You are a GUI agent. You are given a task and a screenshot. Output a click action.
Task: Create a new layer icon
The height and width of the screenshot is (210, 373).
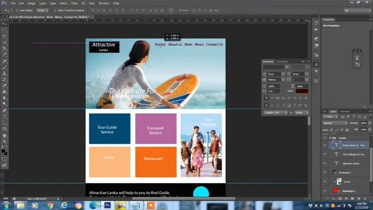click(358, 198)
